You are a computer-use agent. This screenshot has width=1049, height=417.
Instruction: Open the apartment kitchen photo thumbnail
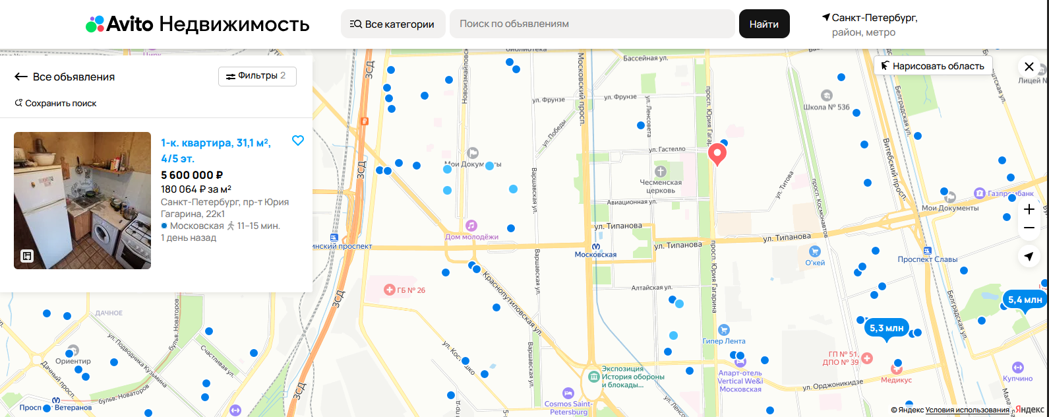(x=82, y=201)
